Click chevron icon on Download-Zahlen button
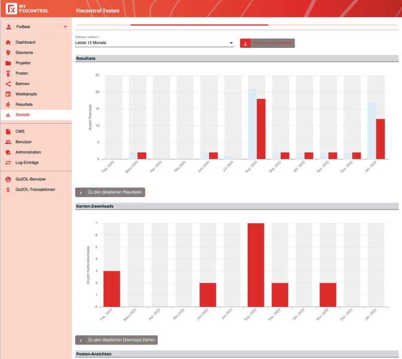Image resolution: width=402 pixels, height=359 pixels. [x=81, y=340]
